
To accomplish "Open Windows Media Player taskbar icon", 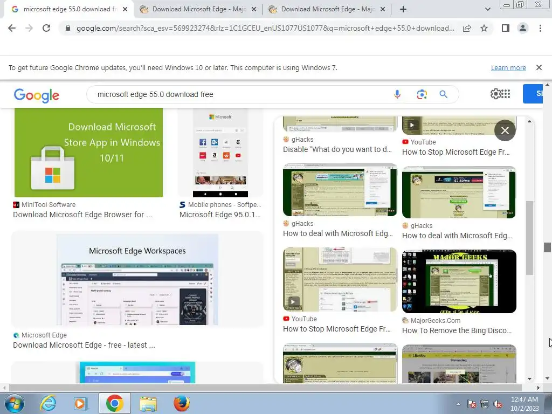I will pos(80,403).
